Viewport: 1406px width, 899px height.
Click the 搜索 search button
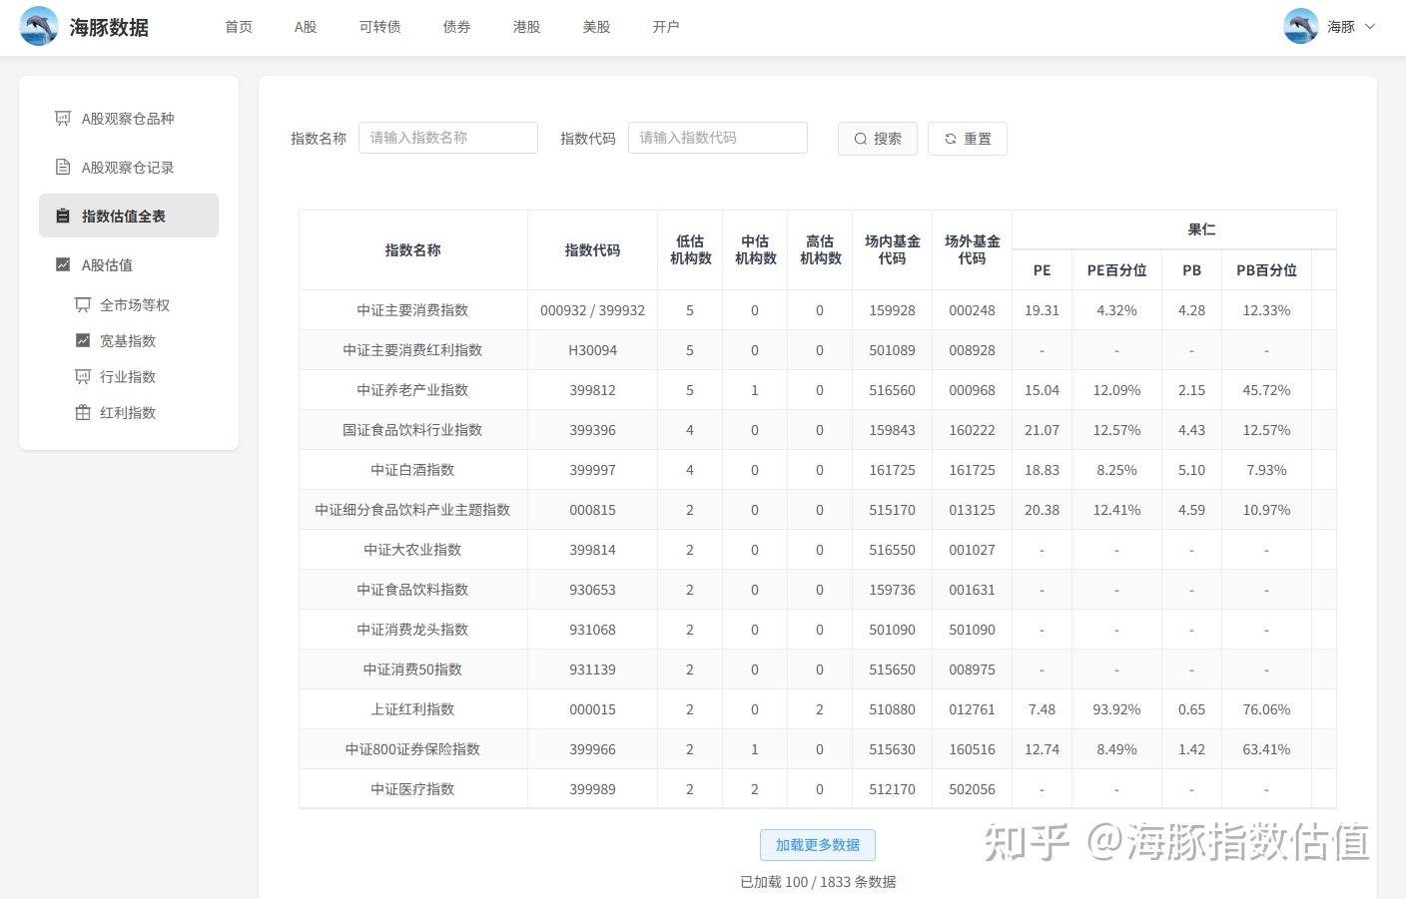click(877, 139)
